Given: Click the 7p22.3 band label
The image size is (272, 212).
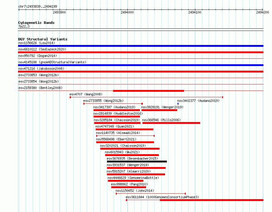Looking at the screenshot, I should 24,26.
